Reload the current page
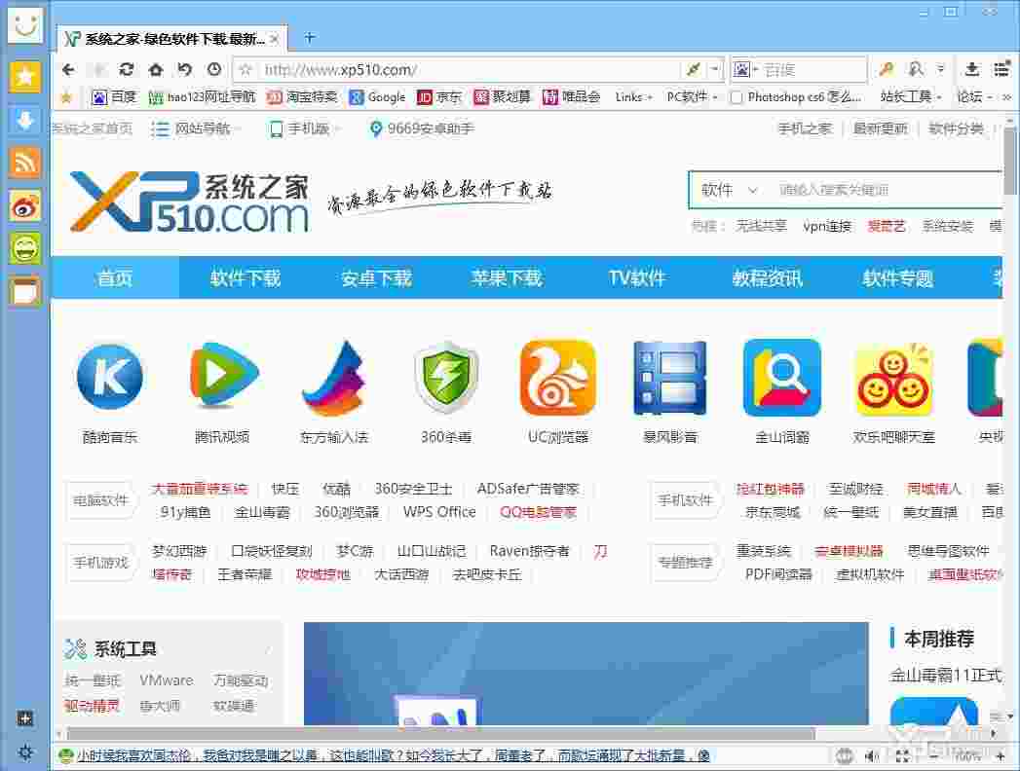This screenshot has width=1020, height=771. (127, 69)
